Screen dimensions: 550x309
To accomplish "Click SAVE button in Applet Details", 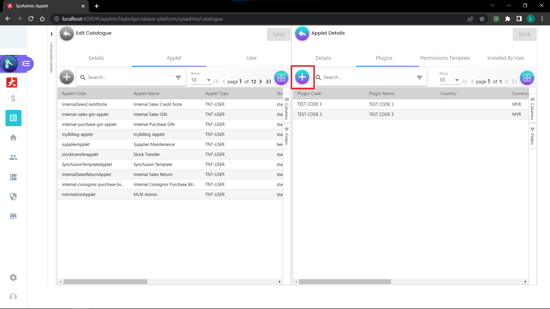I will pos(524,35).
